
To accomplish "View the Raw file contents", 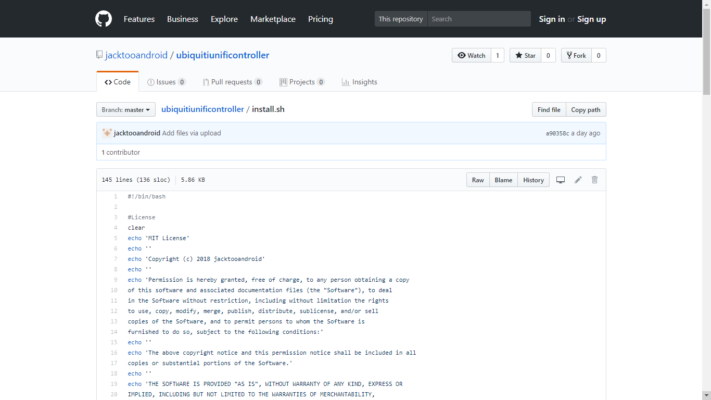I will [x=478, y=180].
